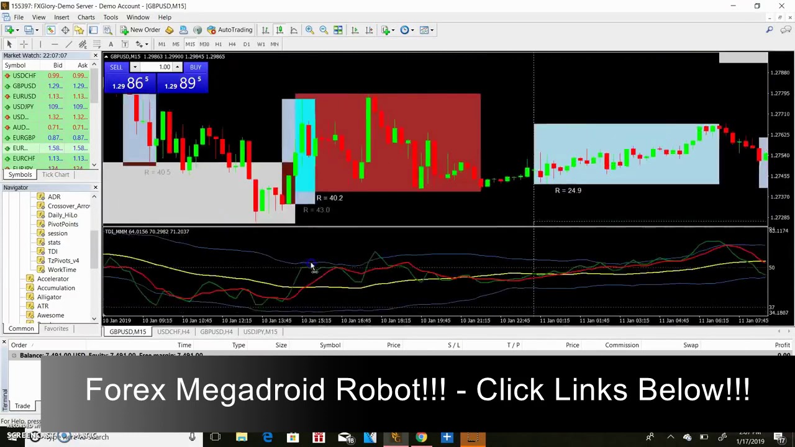Open a new chart with the toolbar icon
795x447 pixels.
coord(9,30)
